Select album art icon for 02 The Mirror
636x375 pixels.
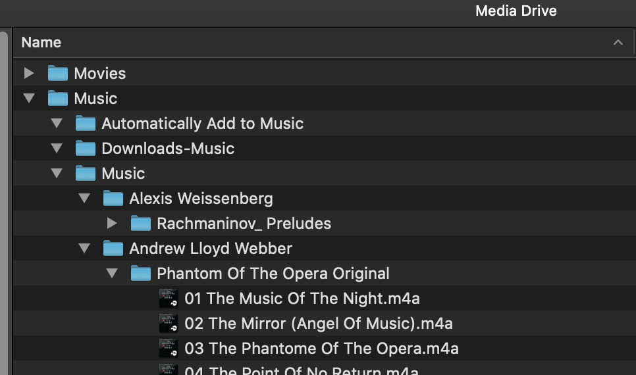(x=169, y=324)
